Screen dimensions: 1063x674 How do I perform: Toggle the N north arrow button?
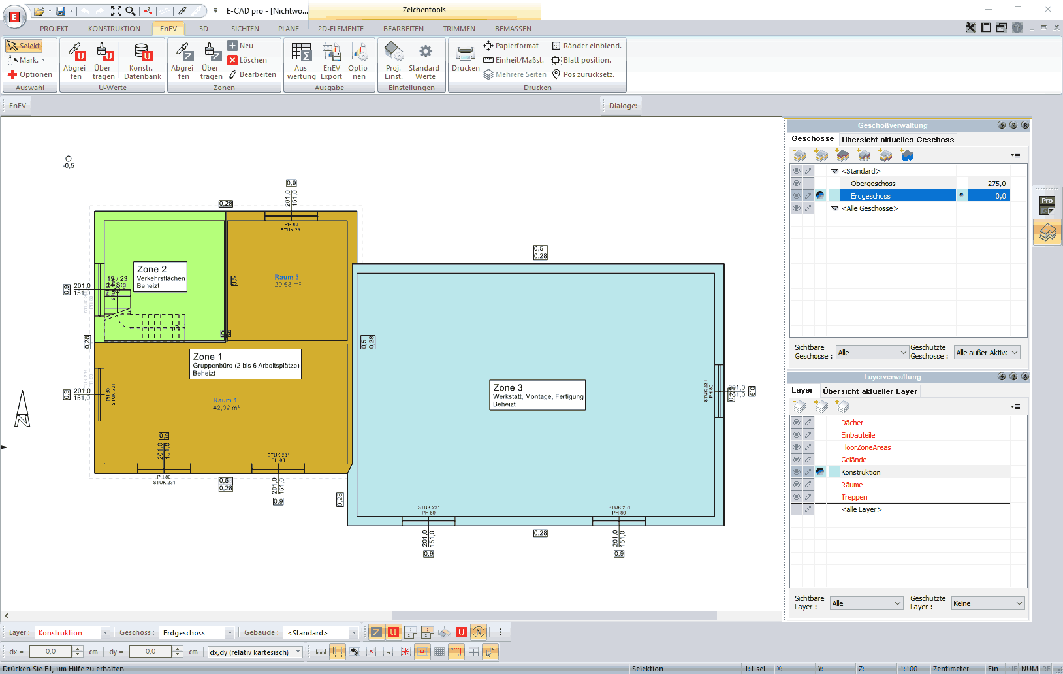(479, 632)
